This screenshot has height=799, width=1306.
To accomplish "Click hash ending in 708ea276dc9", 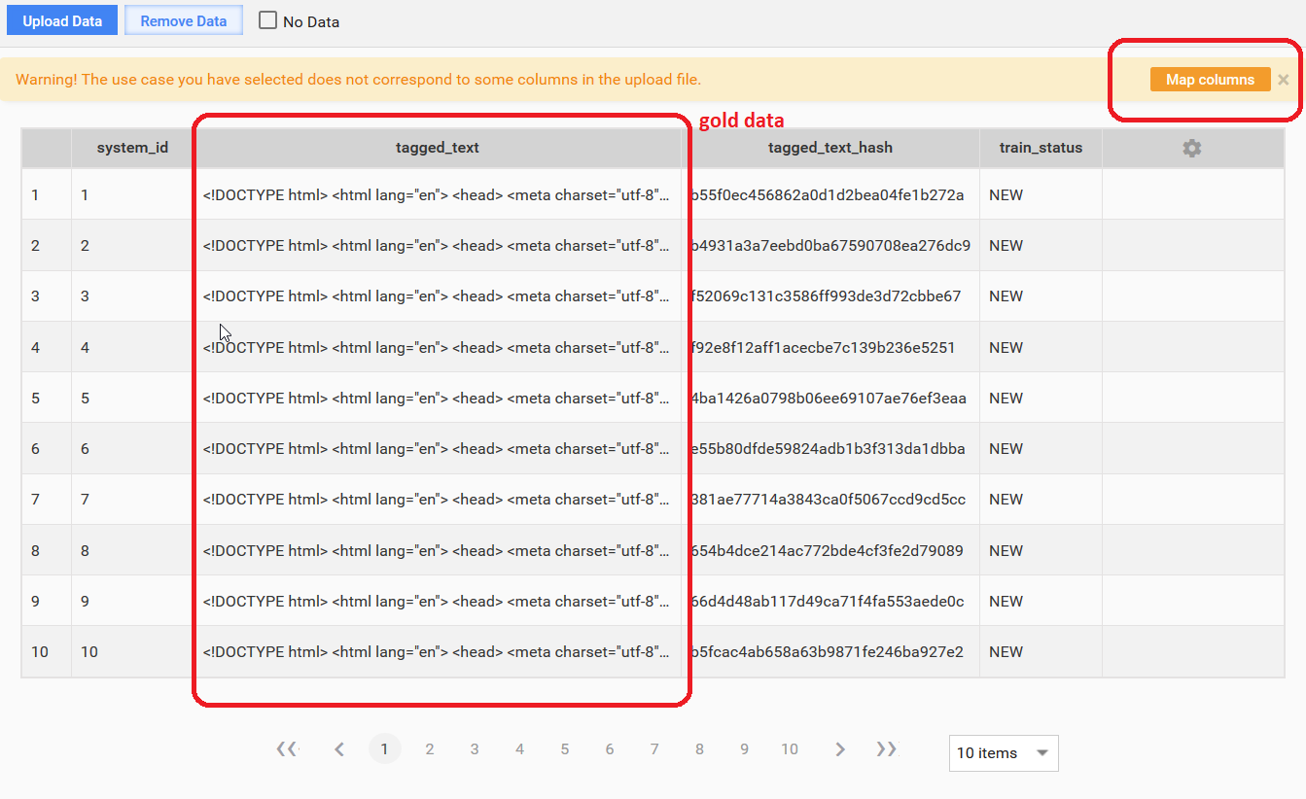I will point(830,245).
